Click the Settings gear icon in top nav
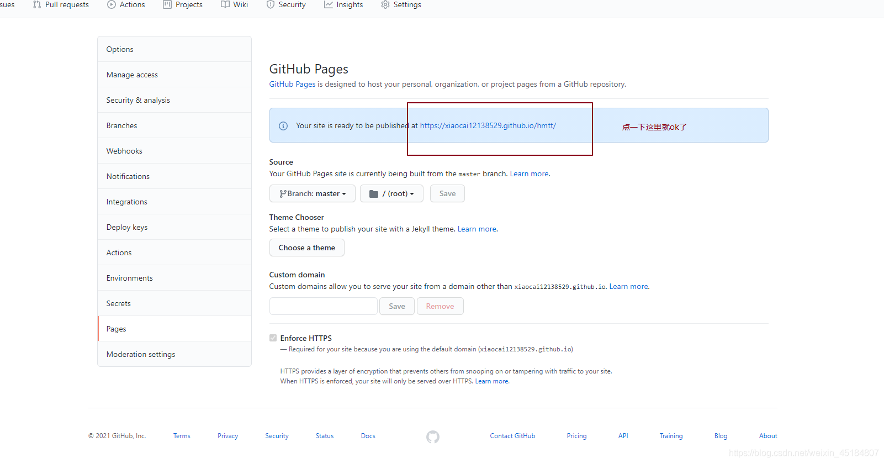Image resolution: width=884 pixels, height=463 pixels. pos(385,4)
